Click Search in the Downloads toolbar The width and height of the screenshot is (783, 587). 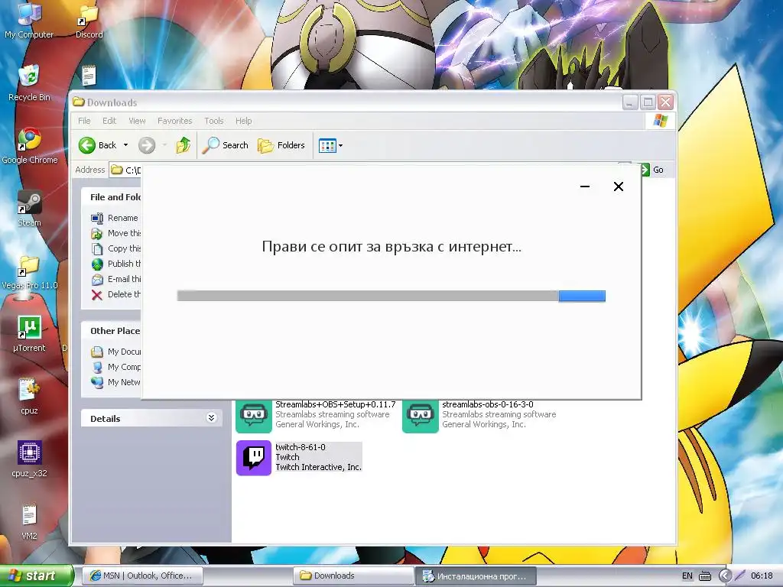pyautogui.click(x=226, y=145)
